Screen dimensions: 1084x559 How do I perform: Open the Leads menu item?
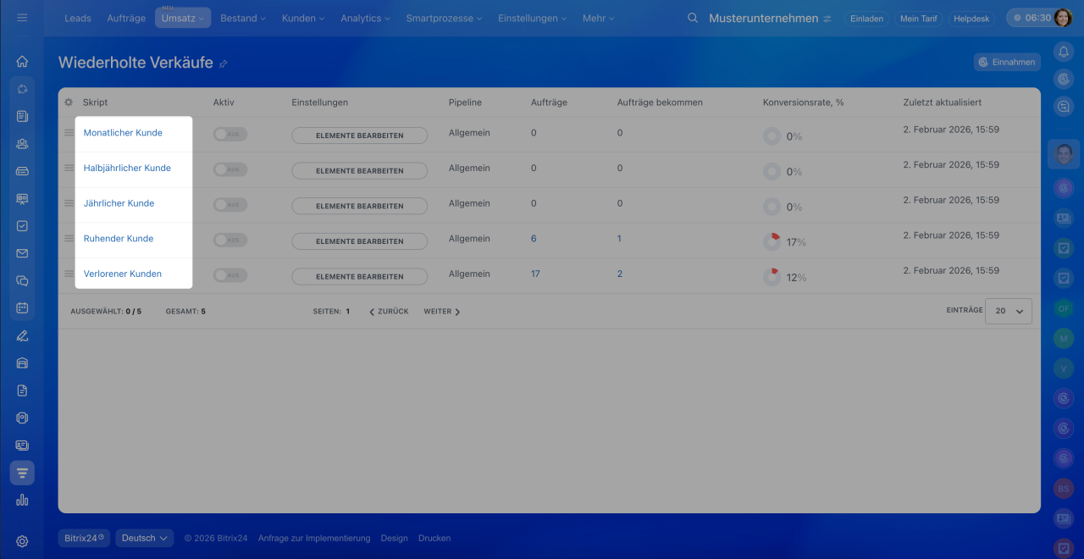[78, 18]
